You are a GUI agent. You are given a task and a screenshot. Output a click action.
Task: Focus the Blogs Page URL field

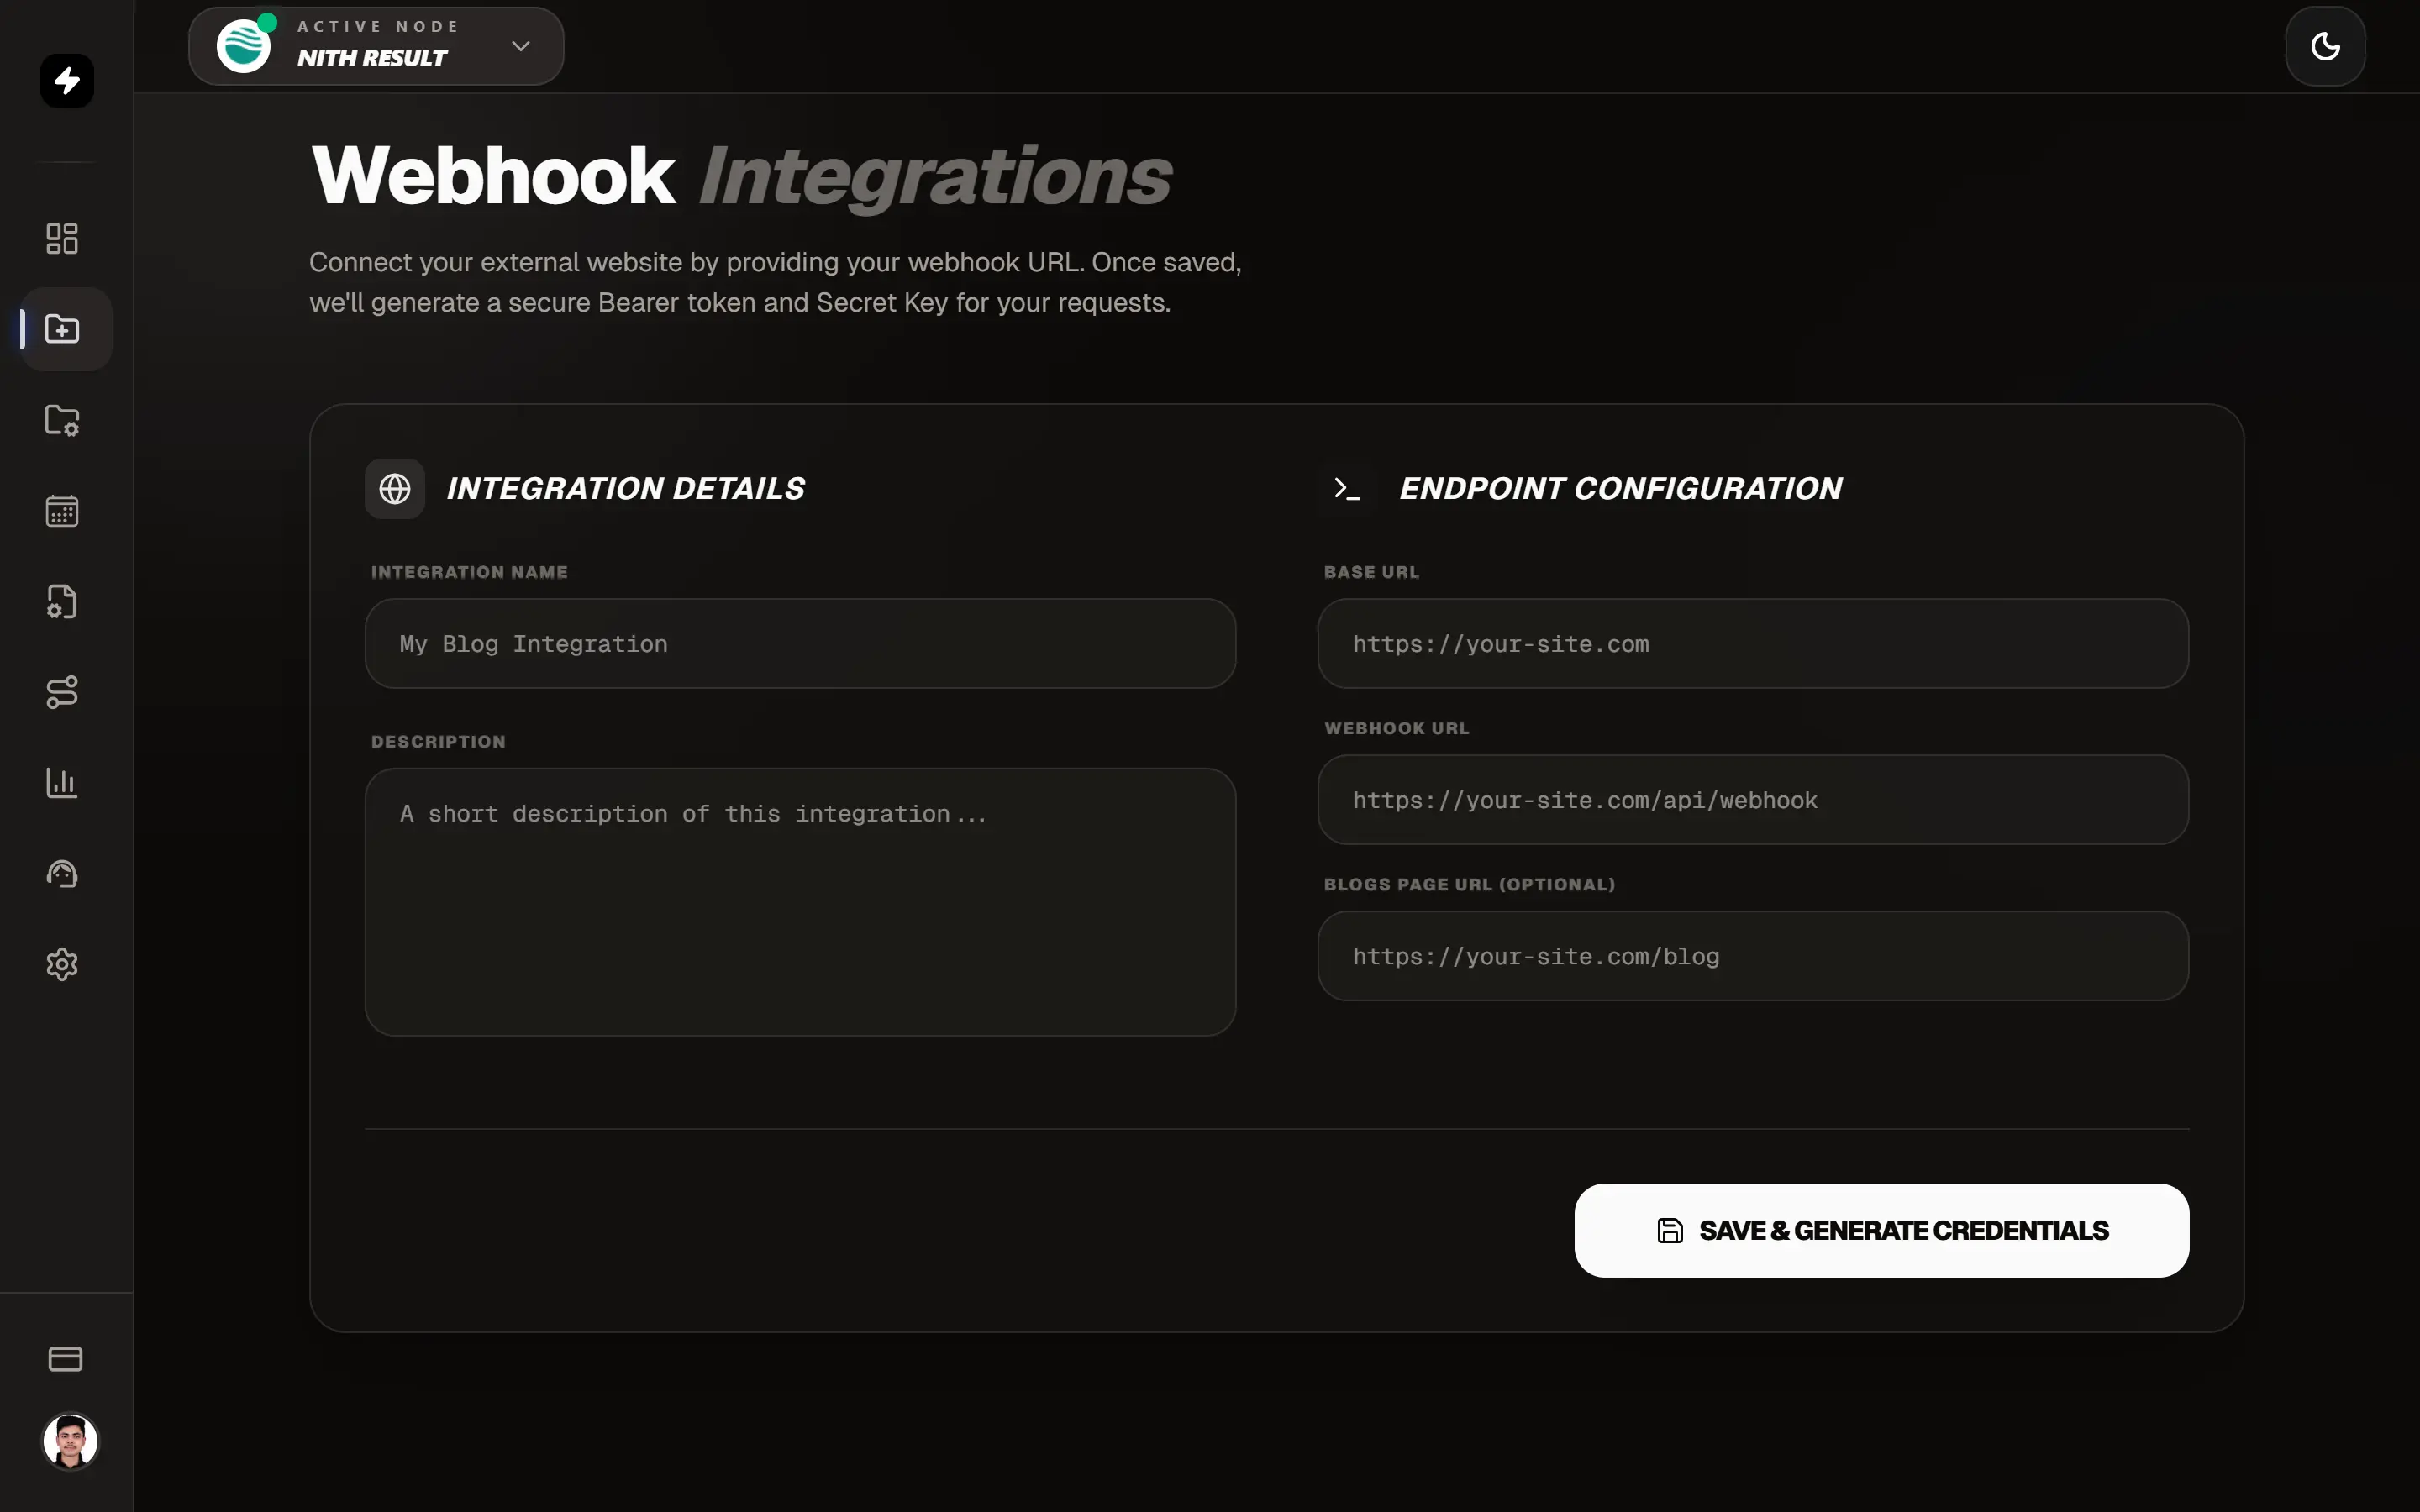click(x=1752, y=956)
